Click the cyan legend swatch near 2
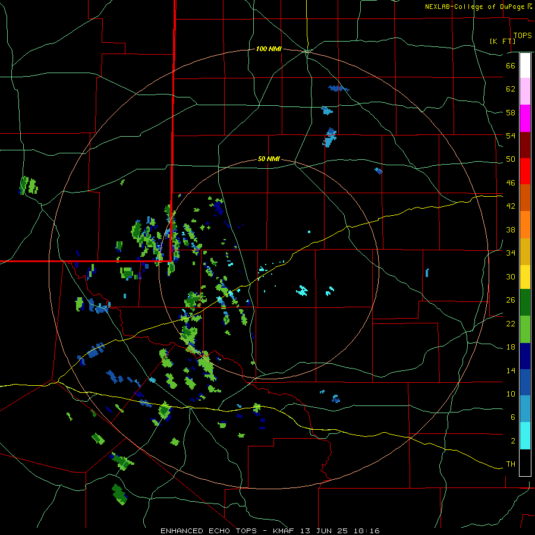 tap(525, 436)
